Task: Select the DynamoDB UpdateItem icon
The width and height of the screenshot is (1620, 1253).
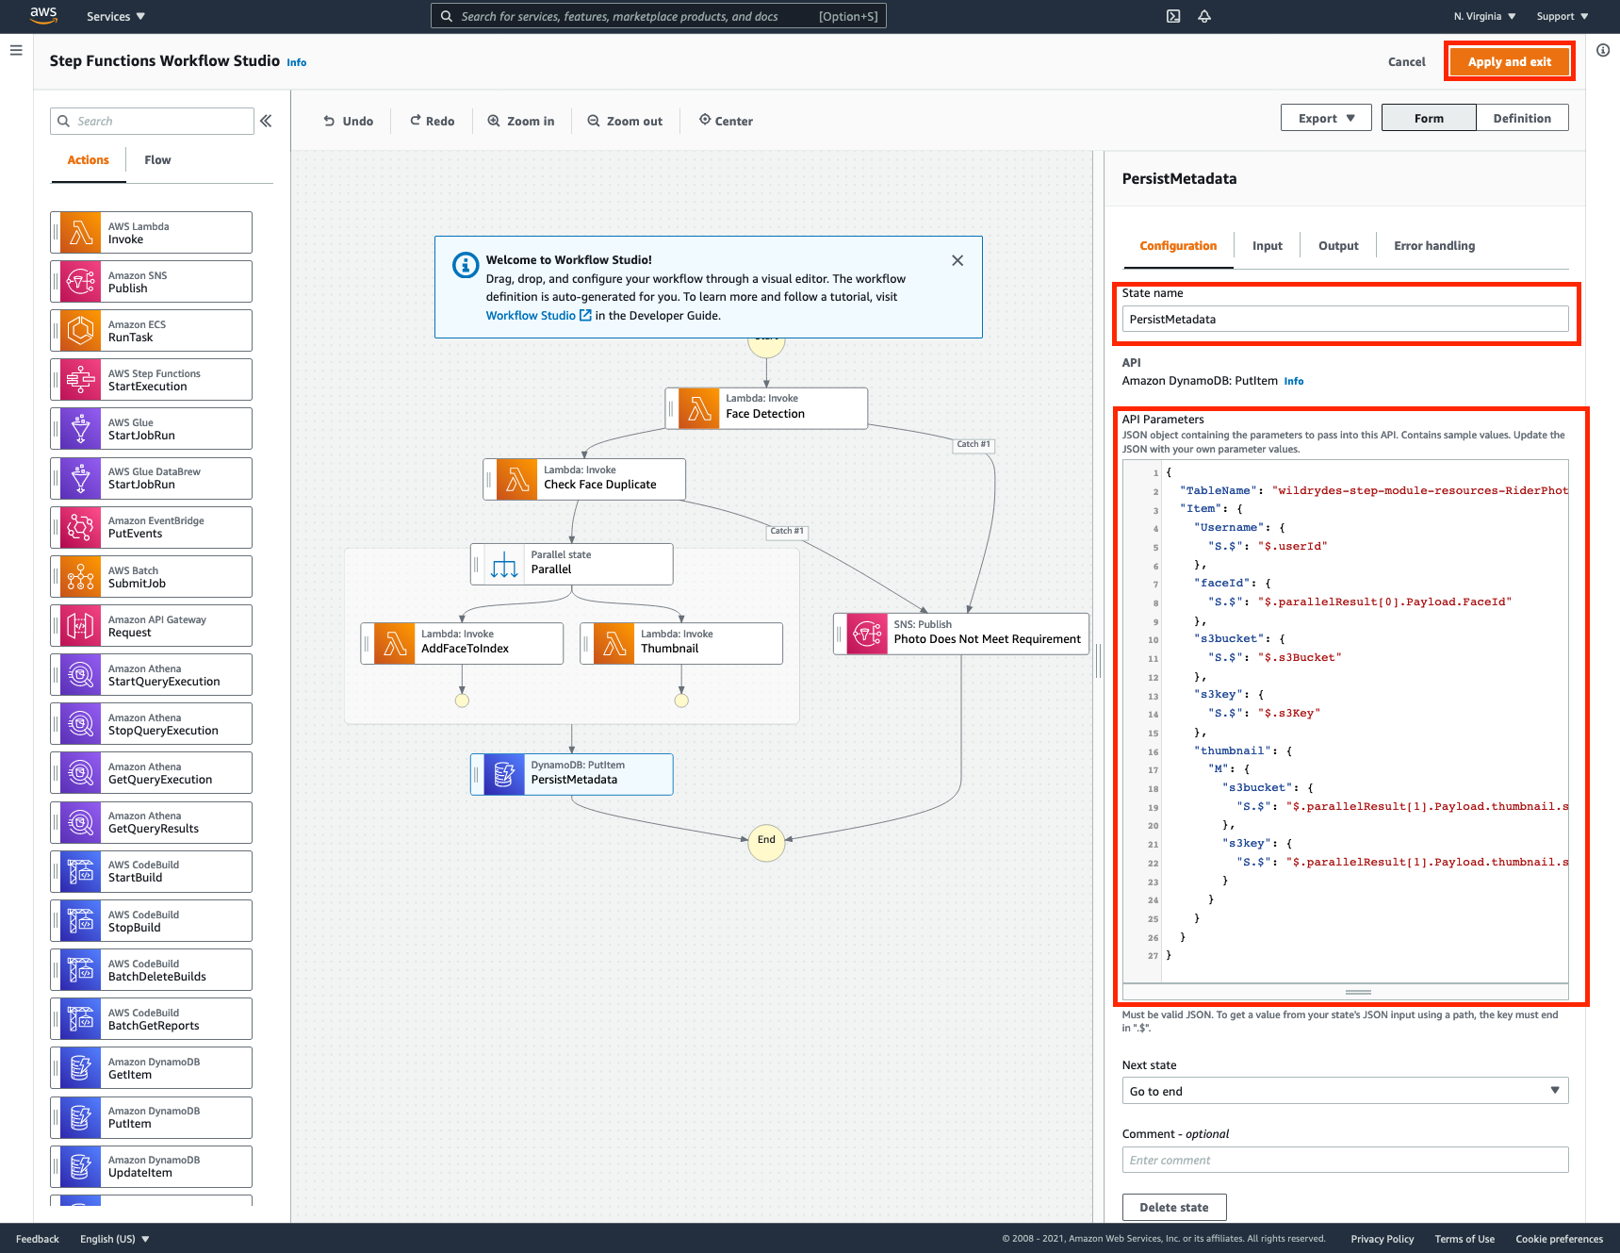Action: [81, 1166]
